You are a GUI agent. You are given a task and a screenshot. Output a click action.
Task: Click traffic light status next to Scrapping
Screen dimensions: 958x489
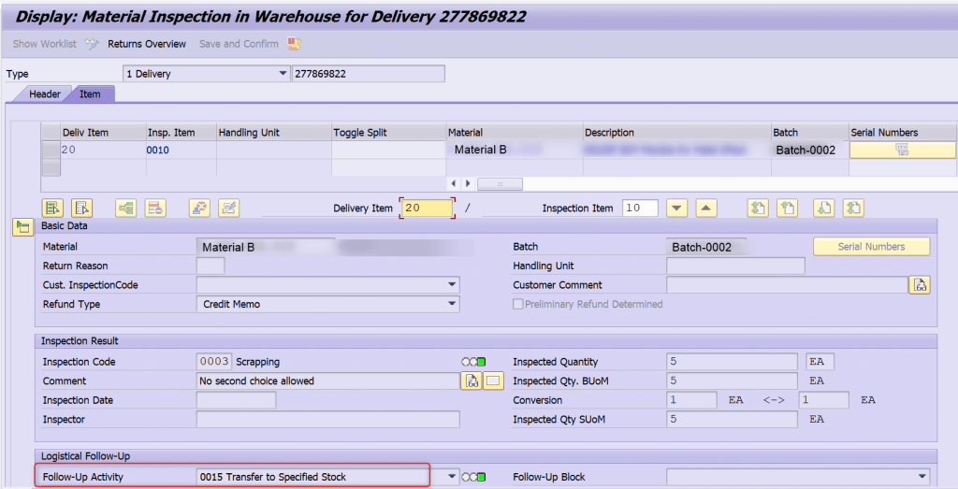click(473, 362)
